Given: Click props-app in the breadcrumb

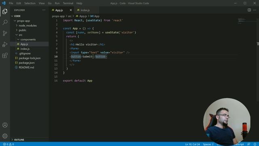Looking at the screenshot, I should [x=58, y=16].
